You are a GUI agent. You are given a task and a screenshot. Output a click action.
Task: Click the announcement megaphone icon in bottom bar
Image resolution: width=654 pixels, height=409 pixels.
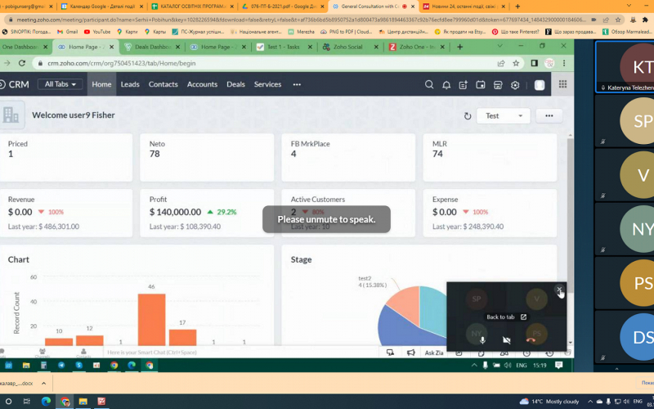[411, 353]
